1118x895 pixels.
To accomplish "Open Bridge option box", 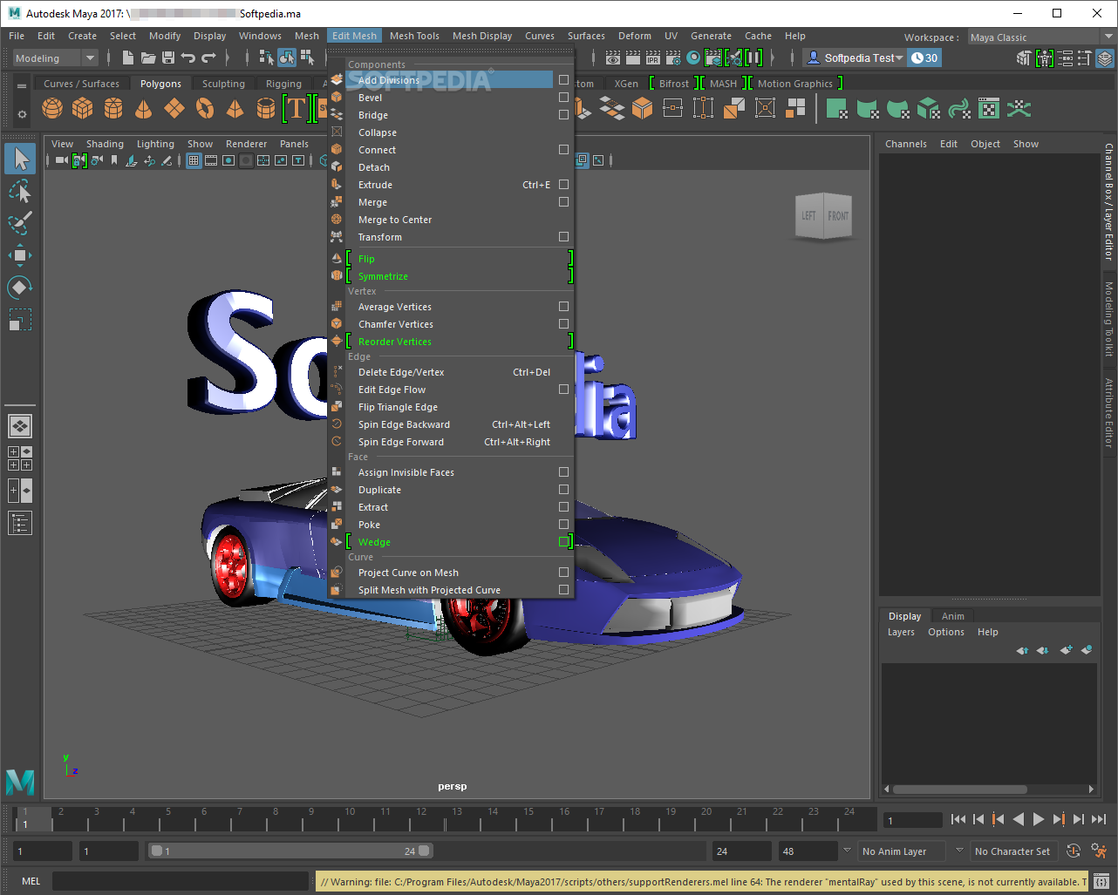I will (563, 114).
